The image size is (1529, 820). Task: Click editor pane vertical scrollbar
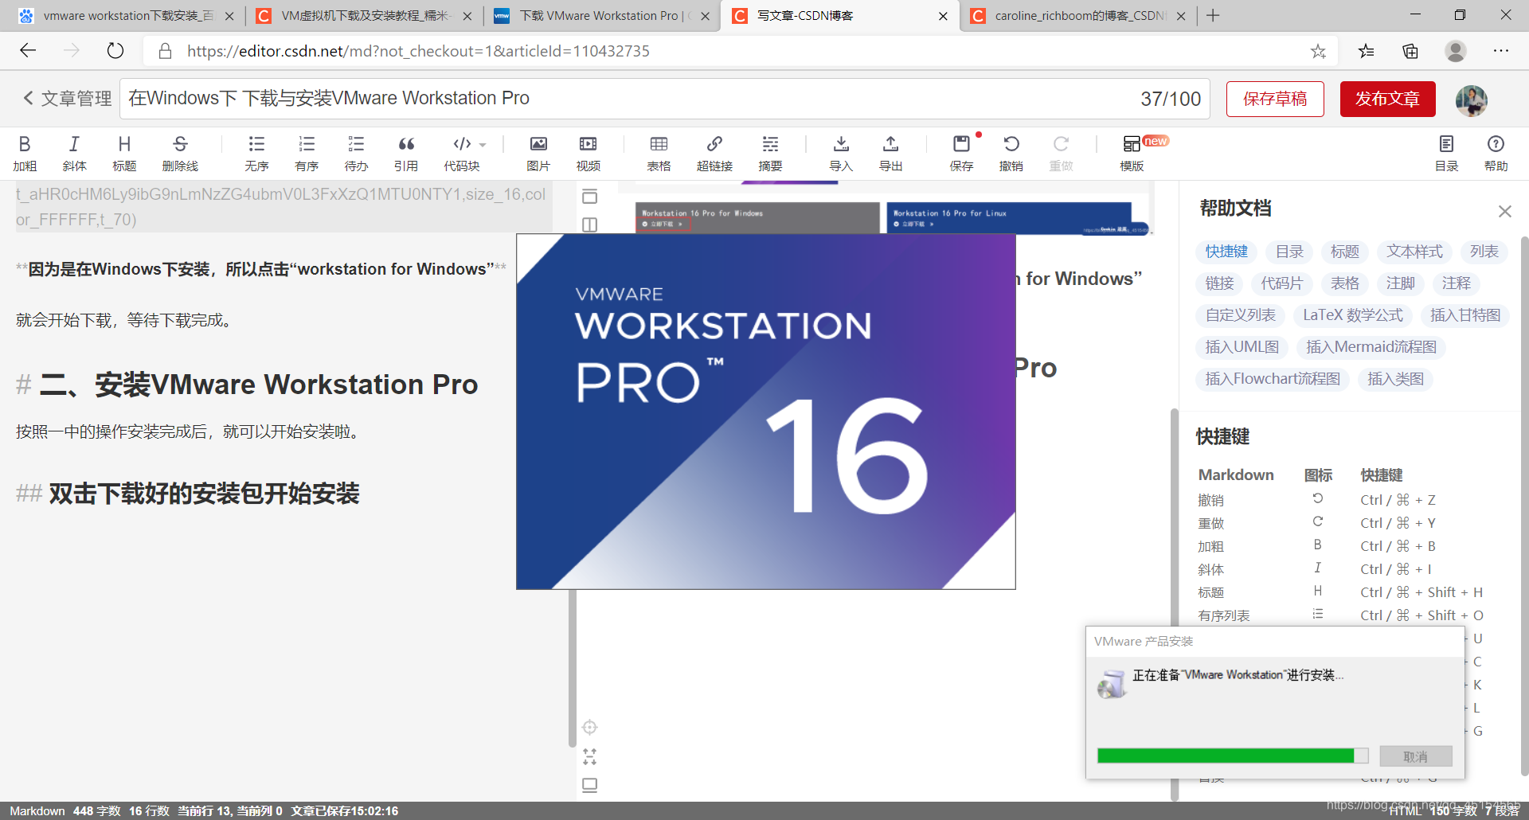click(572, 669)
